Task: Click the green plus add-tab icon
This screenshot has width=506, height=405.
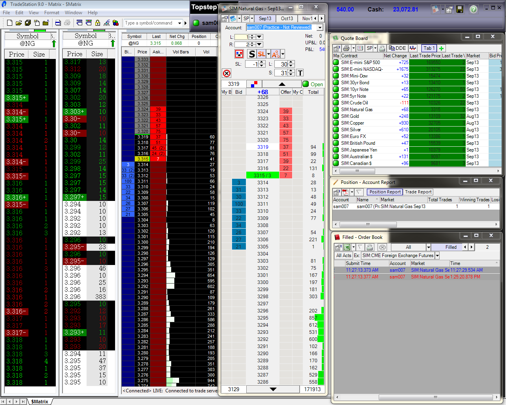Action: (442, 48)
